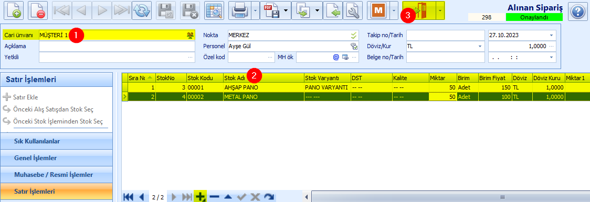Click the lookup icon in the Personel field
590x202 pixels.
[354, 46]
